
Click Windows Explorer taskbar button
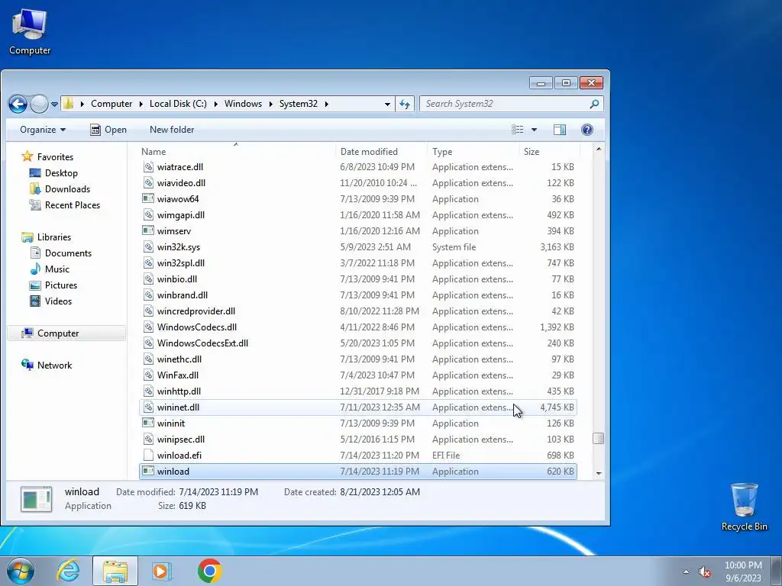pos(115,571)
